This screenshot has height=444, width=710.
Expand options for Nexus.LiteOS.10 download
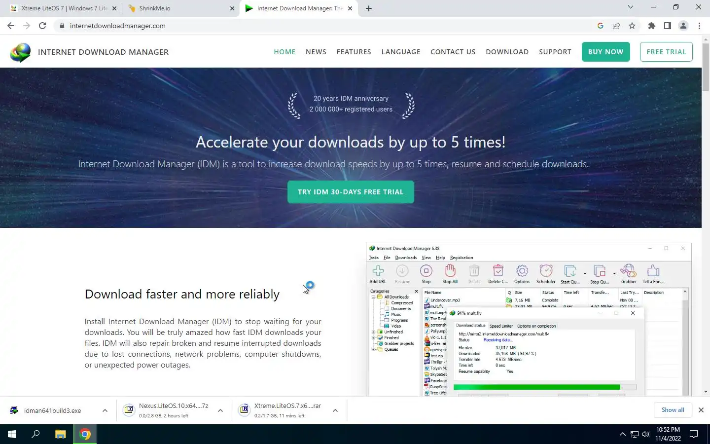tap(220, 410)
